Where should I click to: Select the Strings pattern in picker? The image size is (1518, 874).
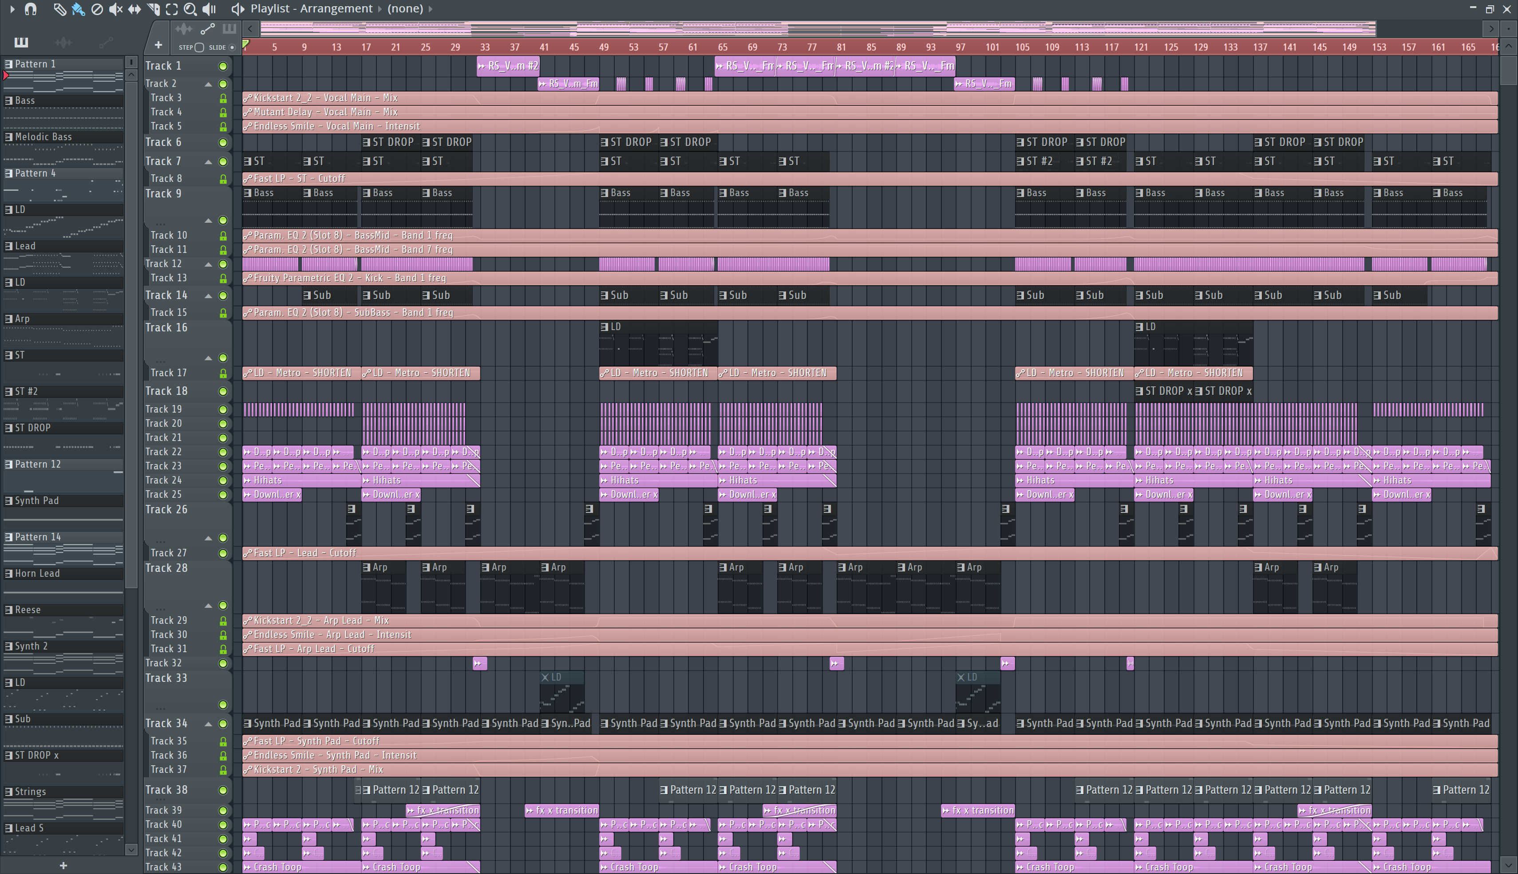click(63, 792)
